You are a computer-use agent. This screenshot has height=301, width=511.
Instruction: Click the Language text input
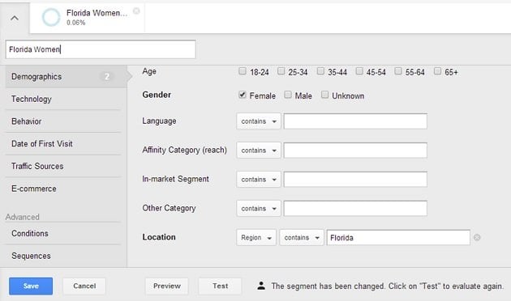point(355,121)
